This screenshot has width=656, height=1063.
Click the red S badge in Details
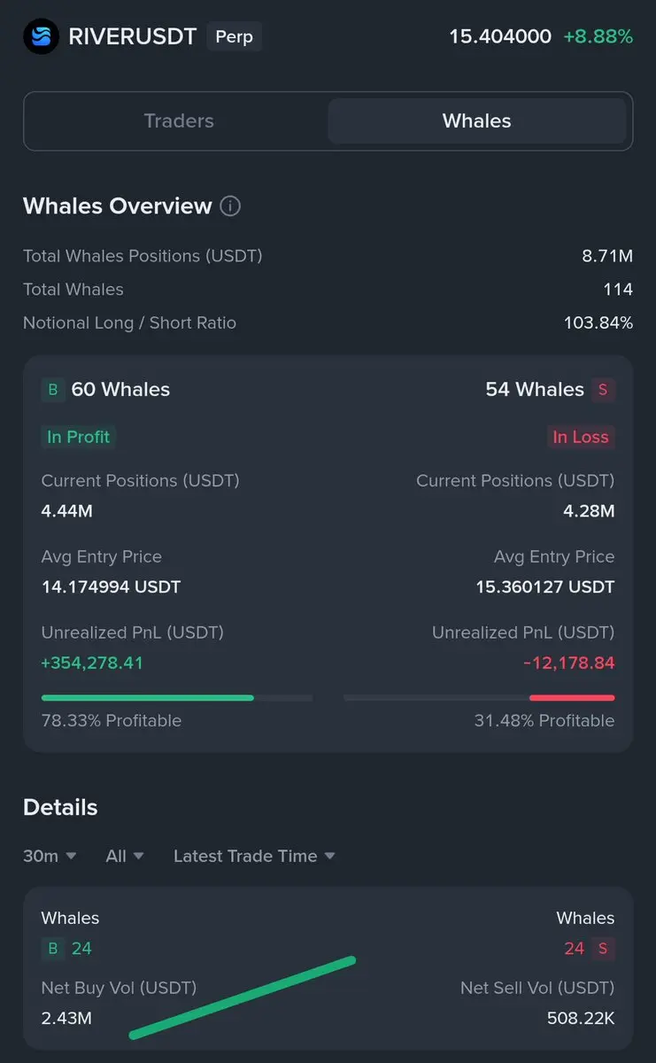coord(603,949)
